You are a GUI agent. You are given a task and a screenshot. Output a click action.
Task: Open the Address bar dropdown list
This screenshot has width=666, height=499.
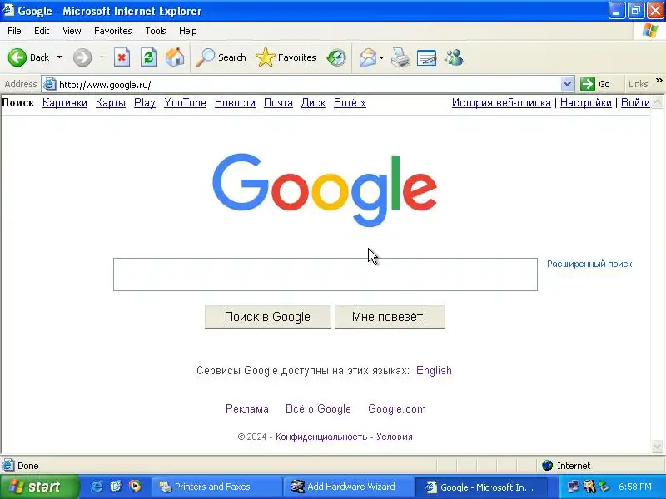(x=568, y=84)
